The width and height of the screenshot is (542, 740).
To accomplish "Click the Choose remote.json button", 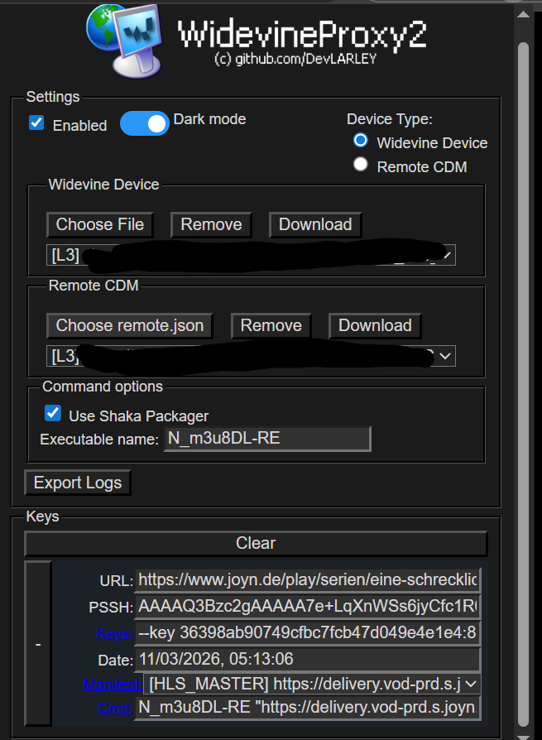I will pos(130,325).
